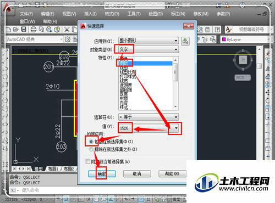The width and height of the screenshot is (275, 203).
Task: Close the 快速选择 dialog
Action: [x=189, y=26]
